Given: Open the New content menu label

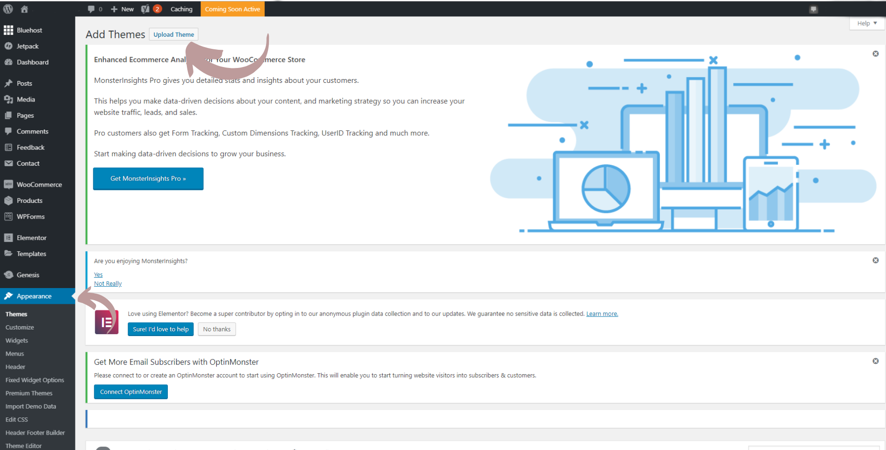Looking at the screenshot, I should pos(127,9).
